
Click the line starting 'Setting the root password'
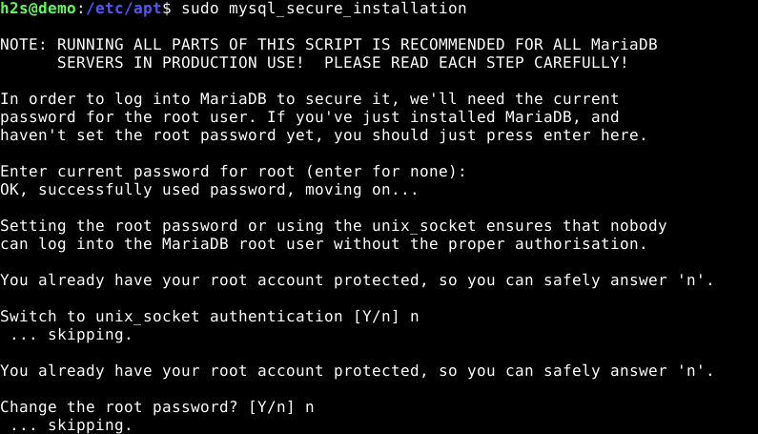[333, 226]
